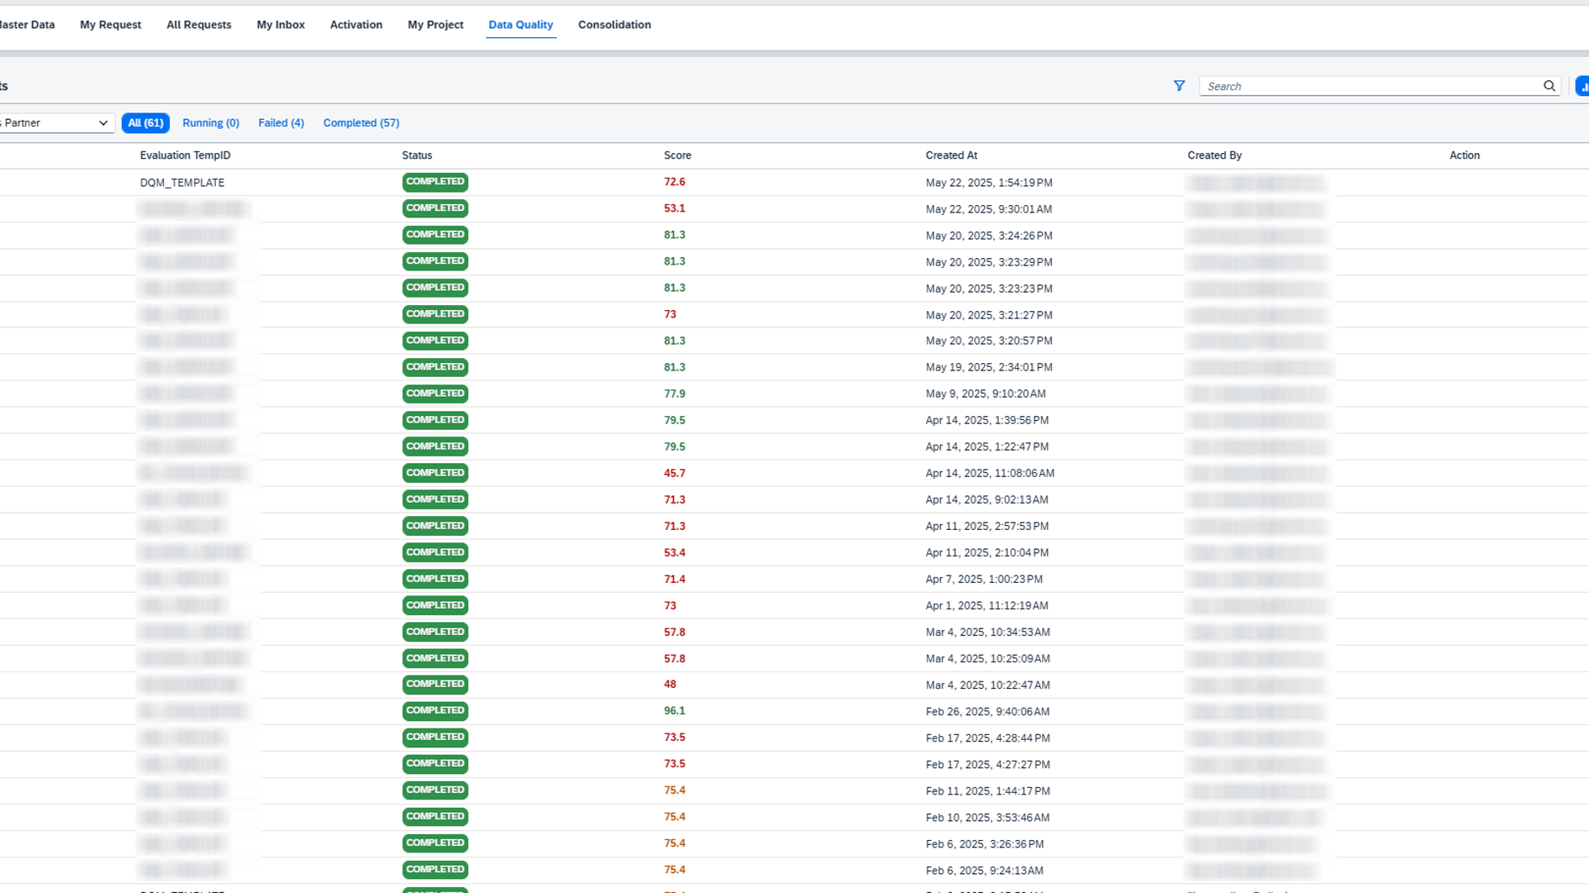Image resolution: width=1589 pixels, height=893 pixels.
Task: Click date May 20, 2025, 3:24:26 PM
Action: pyautogui.click(x=989, y=236)
